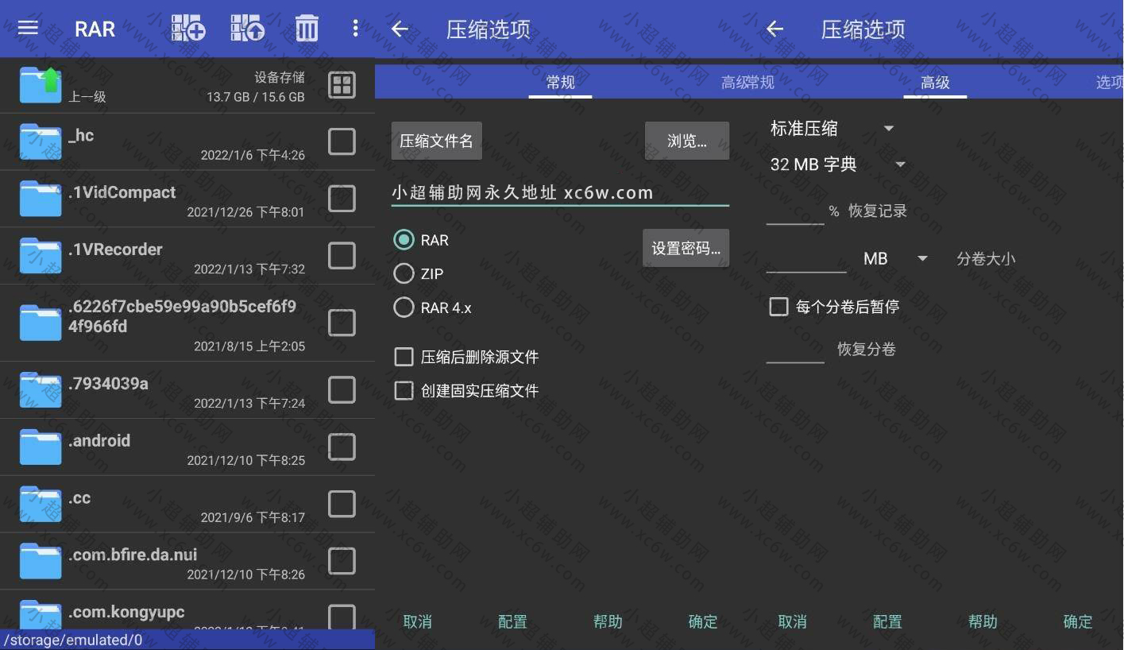
Task: Click the parent folder 上一级 icon
Action: pos(40,84)
